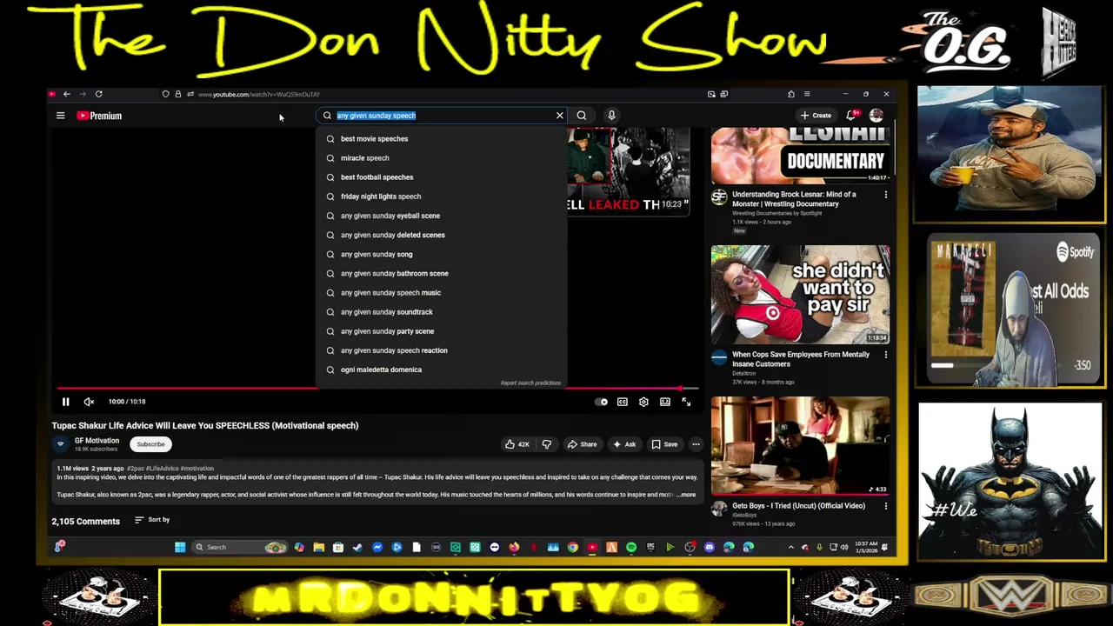Save the video to a playlist
This screenshot has height=626, width=1113.
pyautogui.click(x=664, y=444)
